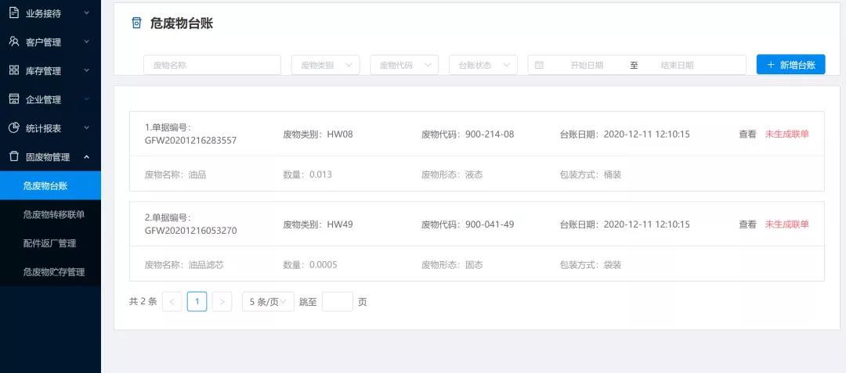Image resolution: width=846 pixels, height=373 pixels.
Task: Click the 业务接待 document icon
Action: (x=14, y=13)
